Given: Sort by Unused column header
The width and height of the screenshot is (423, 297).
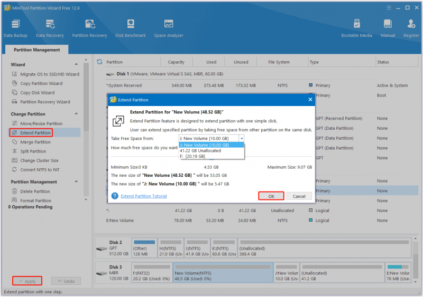Looking at the screenshot, I should click(x=241, y=62).
